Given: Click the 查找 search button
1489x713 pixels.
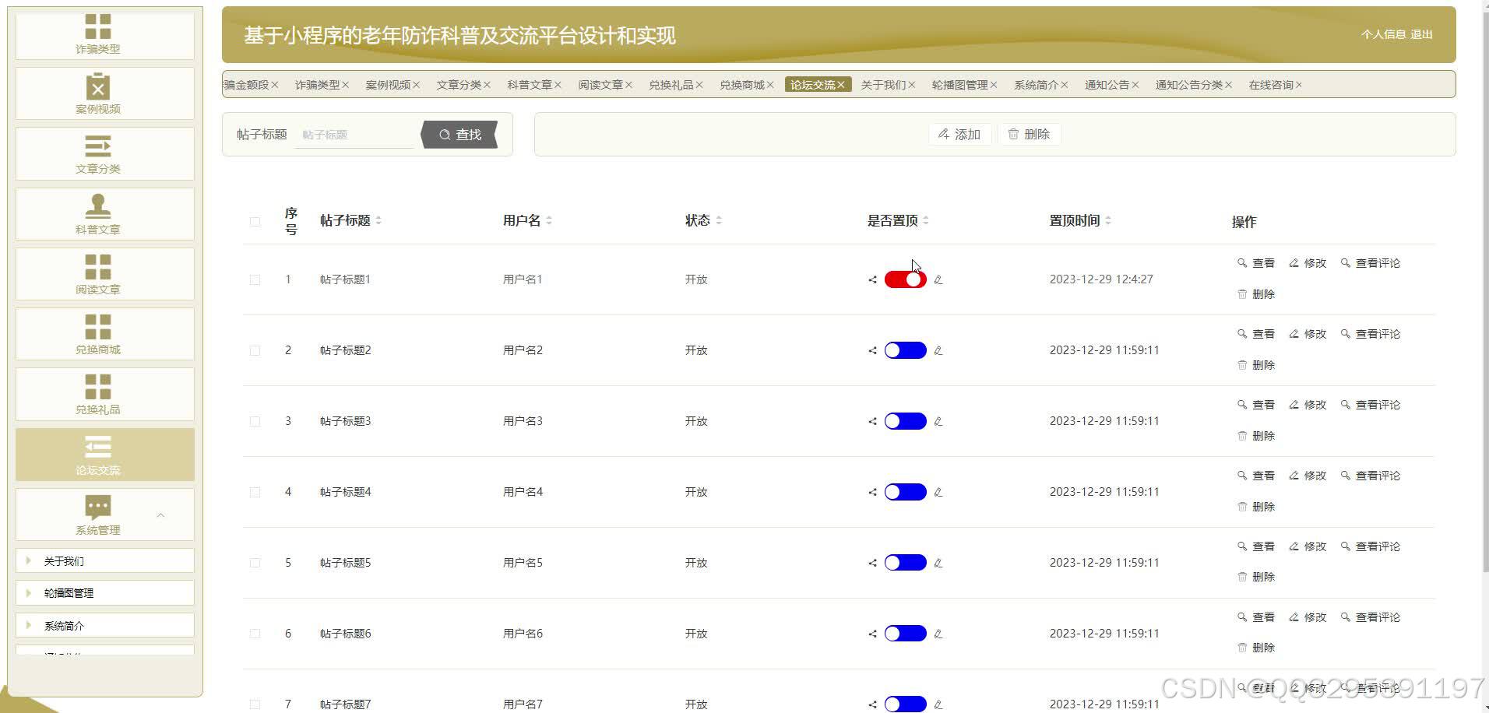Looking at the screenshot, I should point(459,135).
